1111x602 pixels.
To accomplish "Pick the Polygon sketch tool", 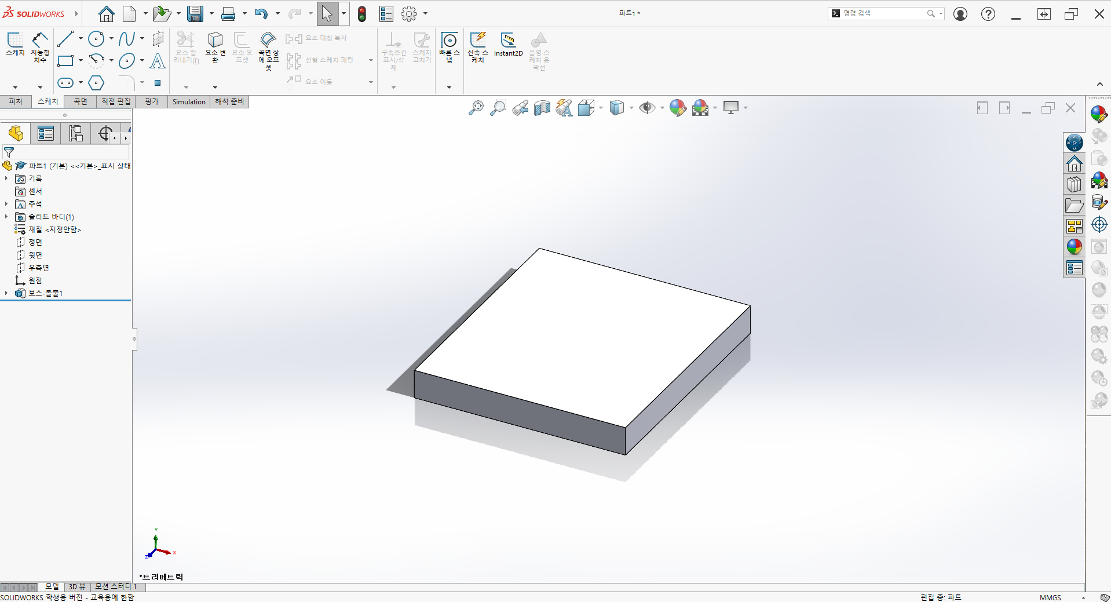I will [96, 83].
